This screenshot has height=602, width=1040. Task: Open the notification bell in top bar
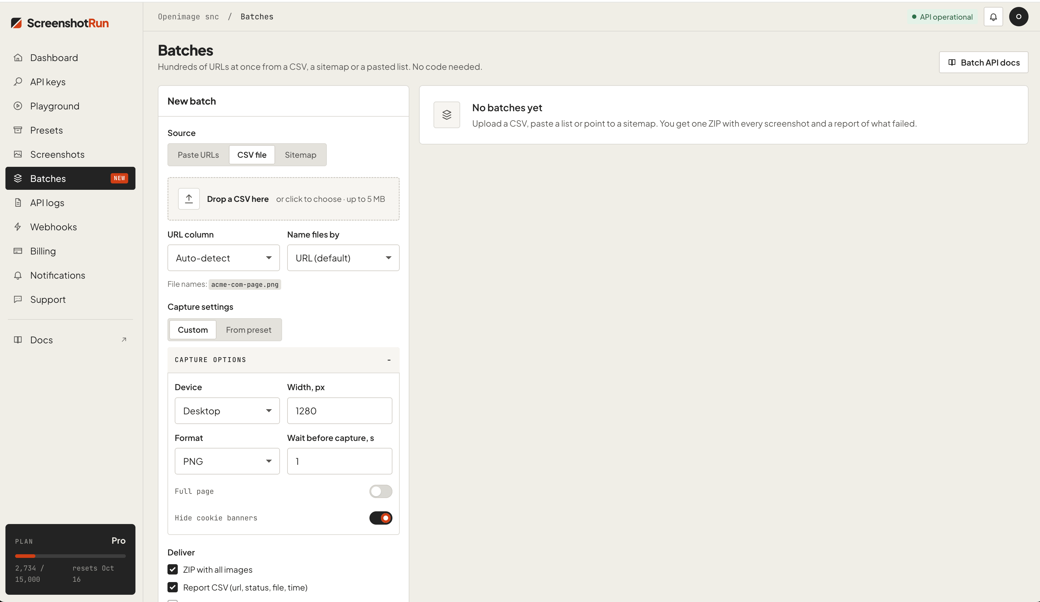pyautogui.click(x=993, y=17)
